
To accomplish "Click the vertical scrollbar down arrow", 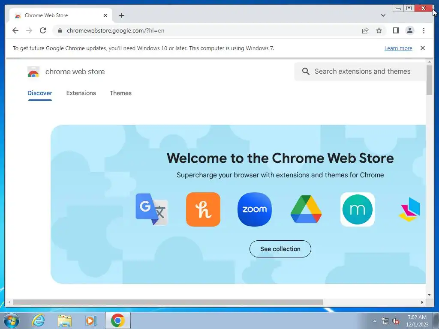I will (x=429, y=294).
